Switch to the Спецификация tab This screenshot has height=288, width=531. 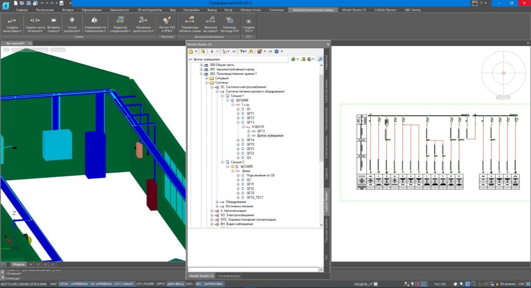coord(228,277)
